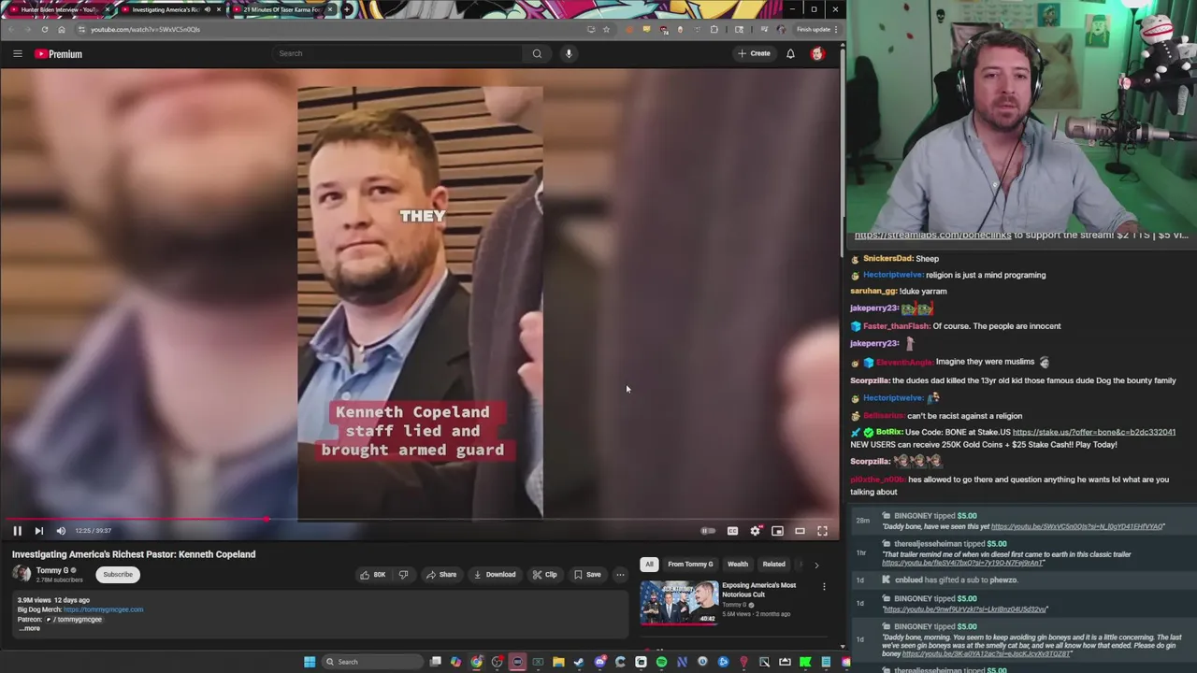Screen dimensions: 1197x673
Task: Open the Windows Start menu
Action: [x=310, y=662]
